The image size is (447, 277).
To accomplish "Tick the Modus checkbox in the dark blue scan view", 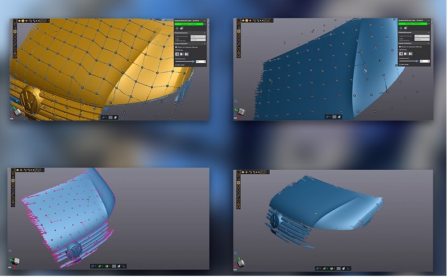I will (400, 47).
